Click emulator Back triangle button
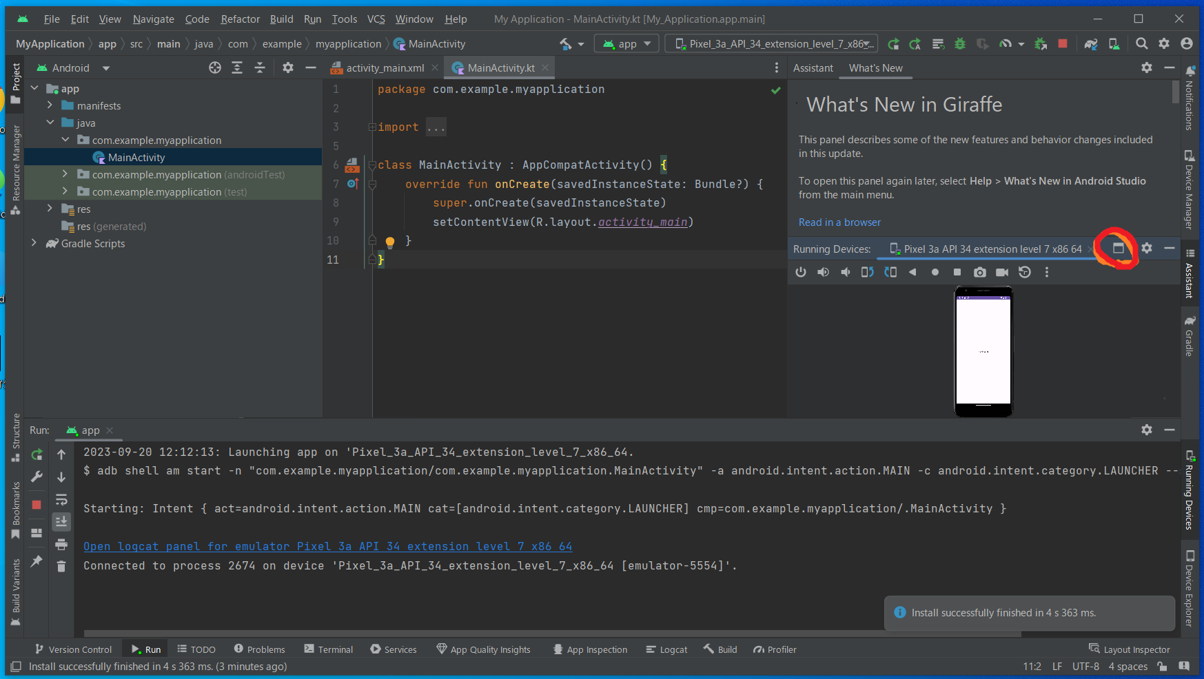Viewport: 1204px width, 679px height. coord(912,272)
